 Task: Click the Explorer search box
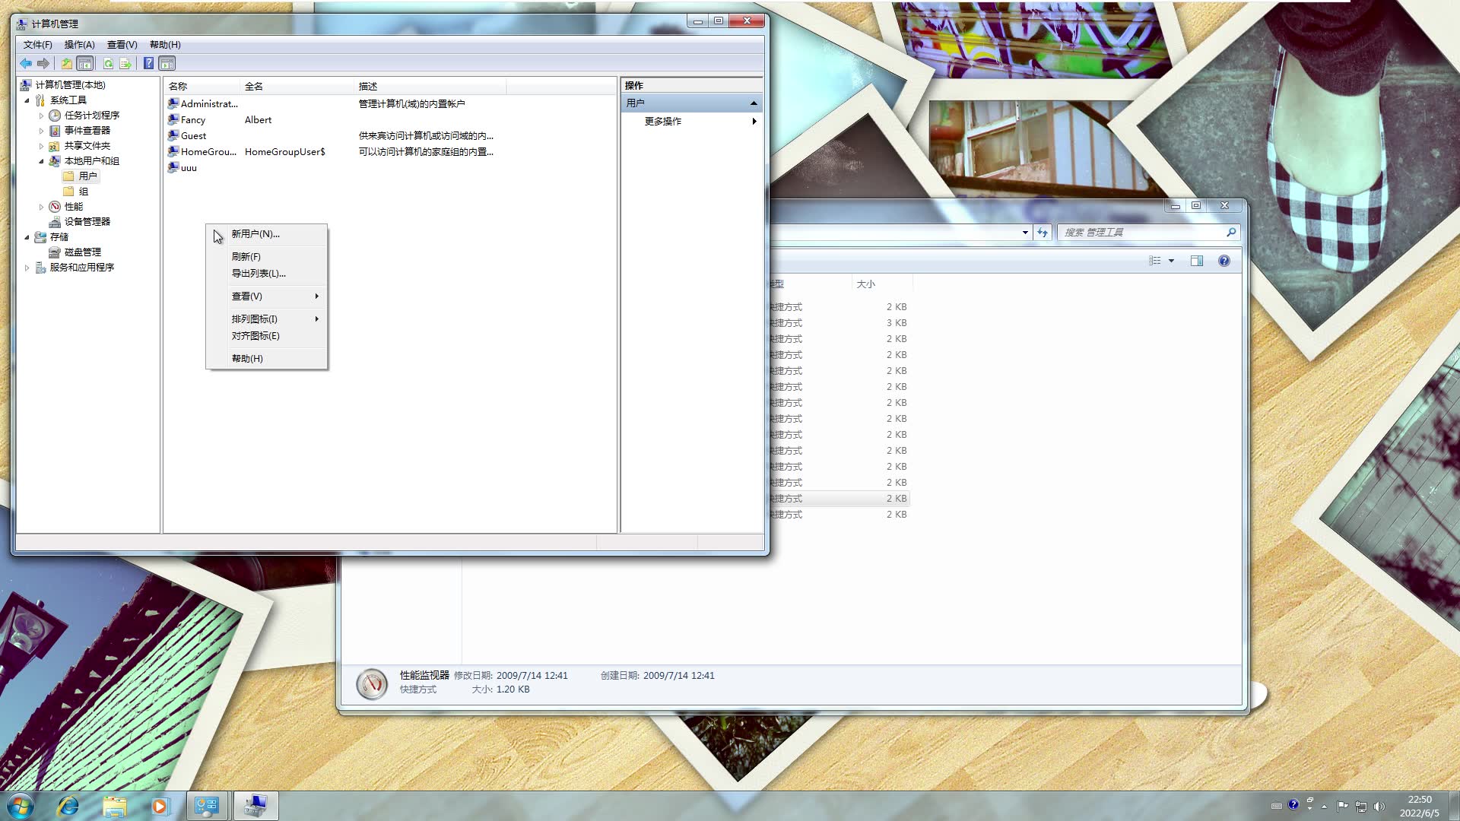coord(1141,233)
